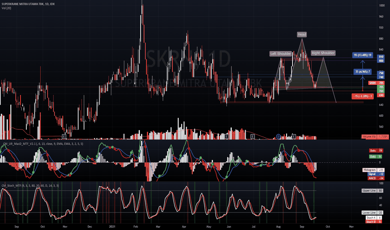Click the 810 price level tag
This screenshot has width=390, height=230.
pyautogui.click(x=381, y=57)
